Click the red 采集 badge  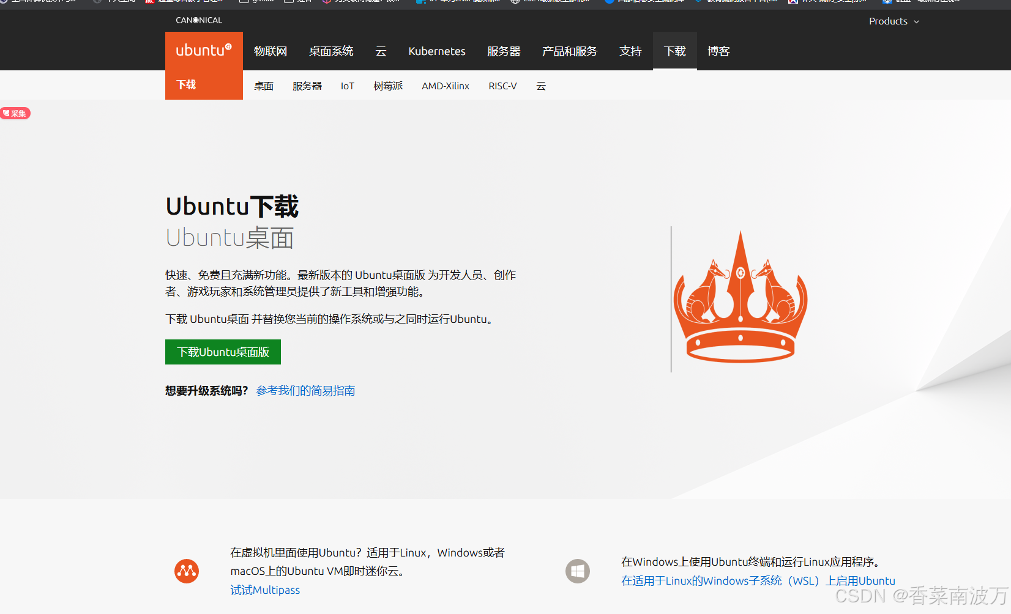(15, 113)
